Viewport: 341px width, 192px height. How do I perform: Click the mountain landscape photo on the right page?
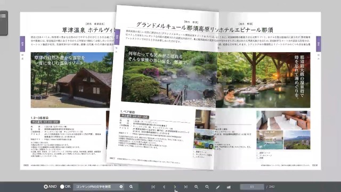point(297,140)
